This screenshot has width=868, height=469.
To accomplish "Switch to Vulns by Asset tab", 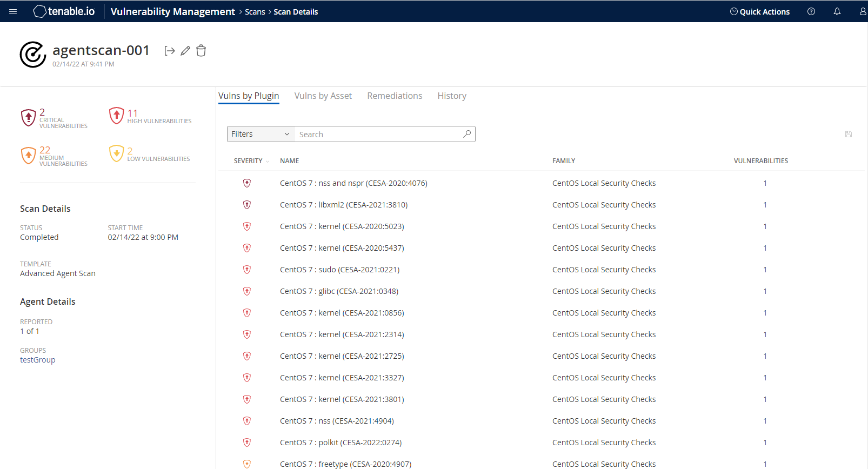I will coord(323,96).
